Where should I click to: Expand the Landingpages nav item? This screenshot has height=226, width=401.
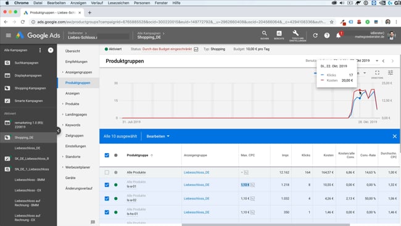click(63, 114)
